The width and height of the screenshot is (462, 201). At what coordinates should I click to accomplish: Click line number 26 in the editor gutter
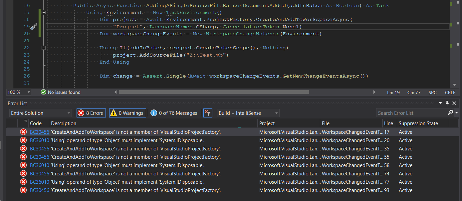point(27,76)
